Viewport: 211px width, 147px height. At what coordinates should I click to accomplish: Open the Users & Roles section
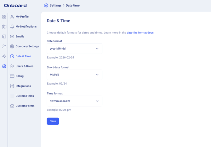pos(24,66)
